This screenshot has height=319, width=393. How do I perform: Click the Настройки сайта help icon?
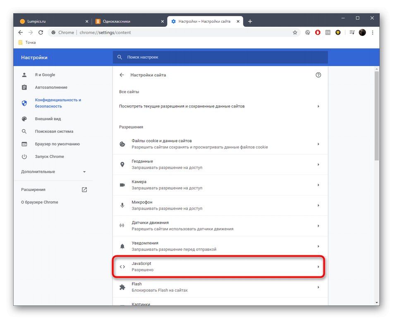tap(318, 75)
